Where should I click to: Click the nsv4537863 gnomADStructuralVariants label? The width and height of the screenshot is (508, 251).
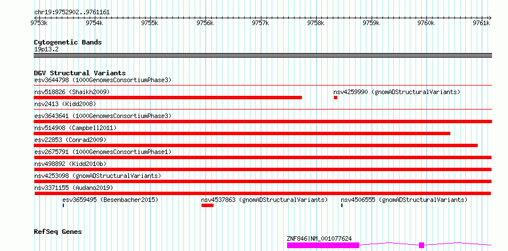(264, 200)
